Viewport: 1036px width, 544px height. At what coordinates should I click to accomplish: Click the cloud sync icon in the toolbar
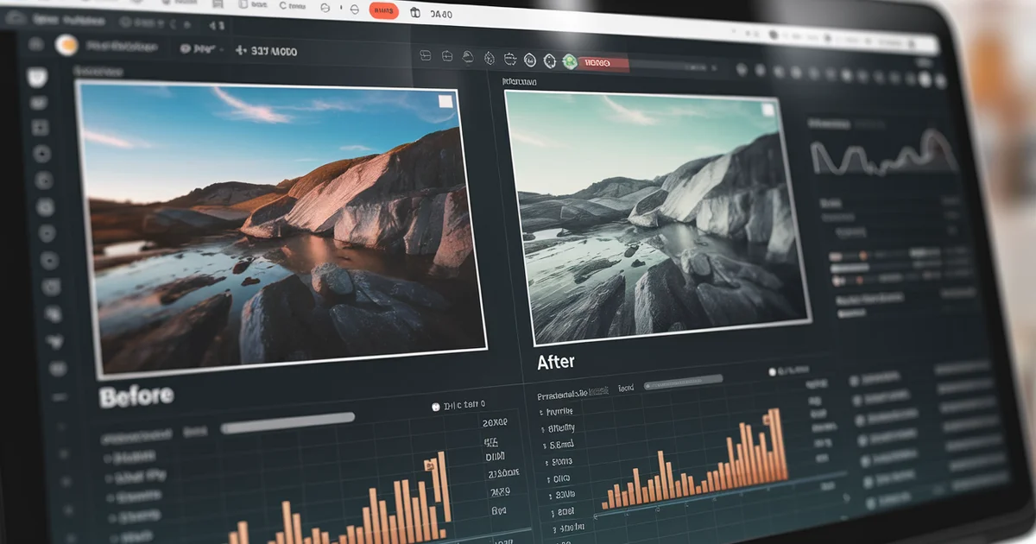pos(467,58)
